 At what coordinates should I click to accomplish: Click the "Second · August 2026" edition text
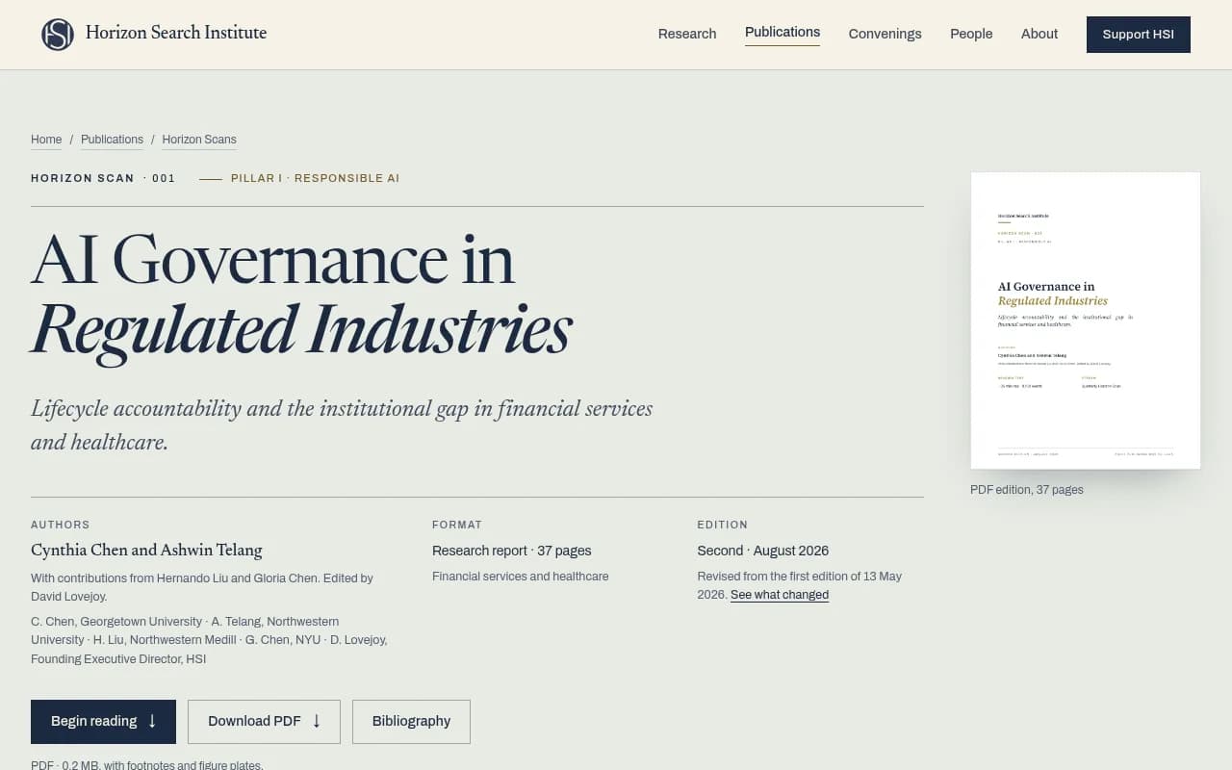pyautogui.click(x=763, y=551)
